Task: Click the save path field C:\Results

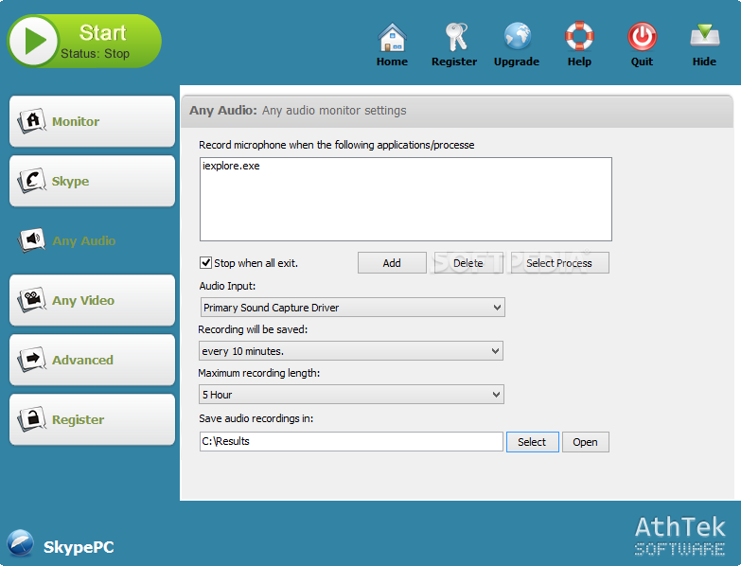Action: (351, 441)
